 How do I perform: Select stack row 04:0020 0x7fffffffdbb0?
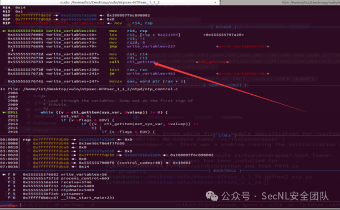(x=106, y=155)
